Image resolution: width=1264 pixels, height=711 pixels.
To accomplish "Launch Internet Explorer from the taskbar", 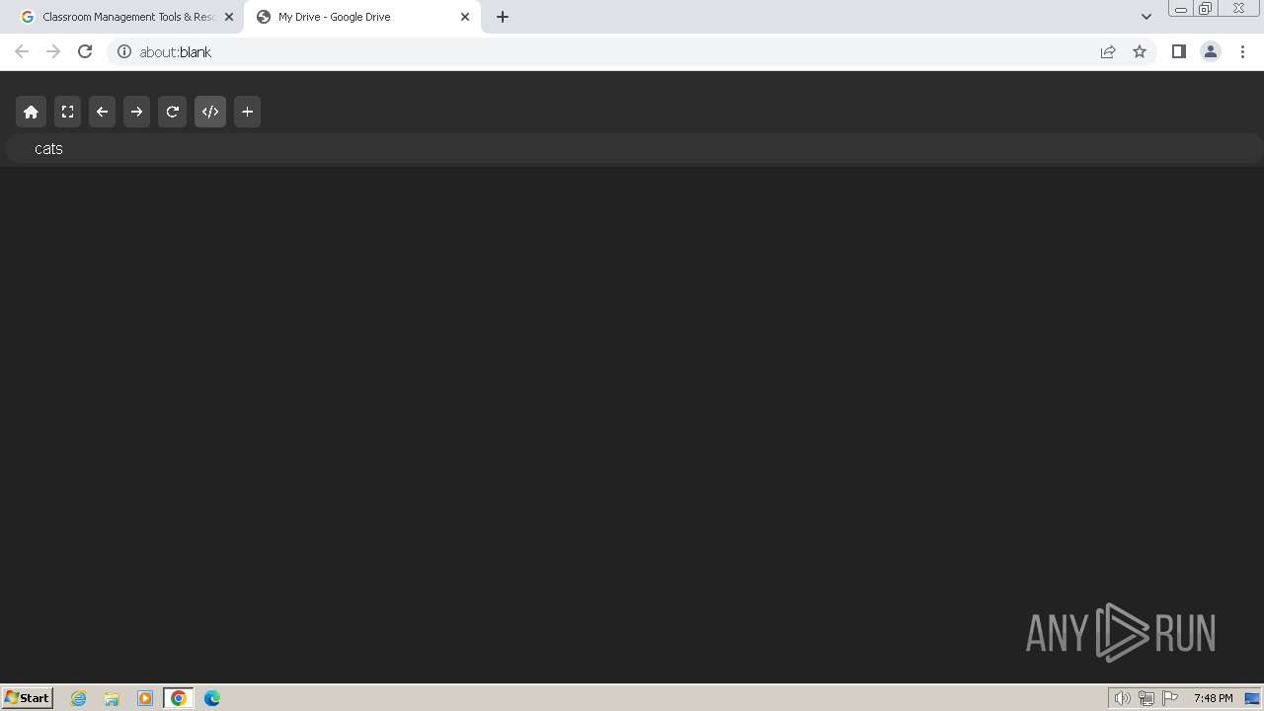I will [79, 698].
